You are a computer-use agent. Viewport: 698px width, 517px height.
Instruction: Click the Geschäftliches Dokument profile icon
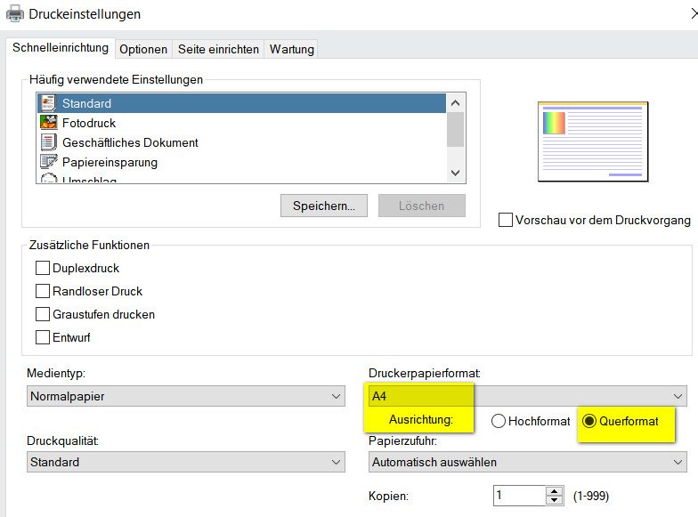(x=48, y=142)
